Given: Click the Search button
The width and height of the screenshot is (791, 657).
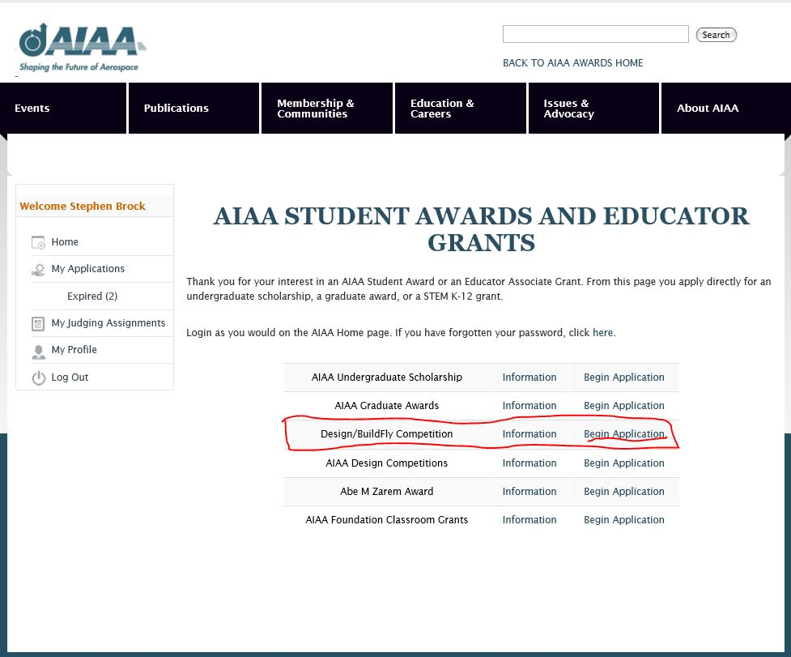Looking at the screenshot, I should [716, 35].
